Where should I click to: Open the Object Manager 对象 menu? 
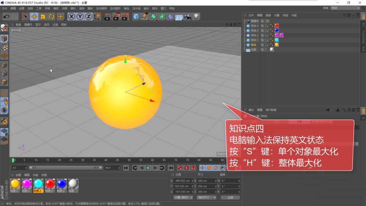click(277, 15)
